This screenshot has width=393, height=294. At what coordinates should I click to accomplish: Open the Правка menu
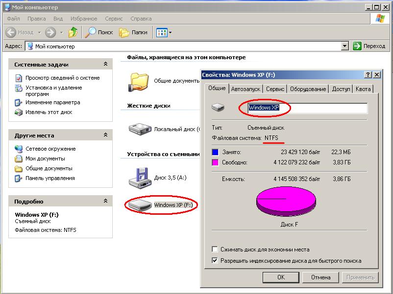37,19
